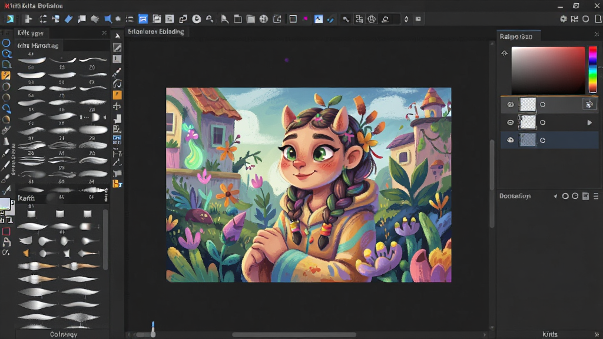The image size is (603, 339).
Task: Select the magnifier zoom tool
Action: click(6, 54)
